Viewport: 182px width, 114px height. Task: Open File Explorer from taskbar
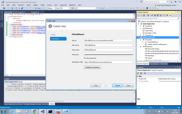click(x=19, y=112)
